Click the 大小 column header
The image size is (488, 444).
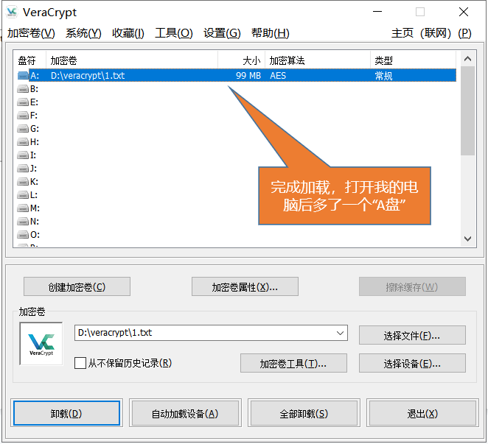click(242, 60)
